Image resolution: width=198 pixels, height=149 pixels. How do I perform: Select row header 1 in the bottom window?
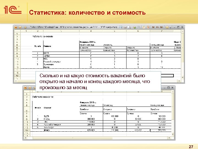point(27,94)
